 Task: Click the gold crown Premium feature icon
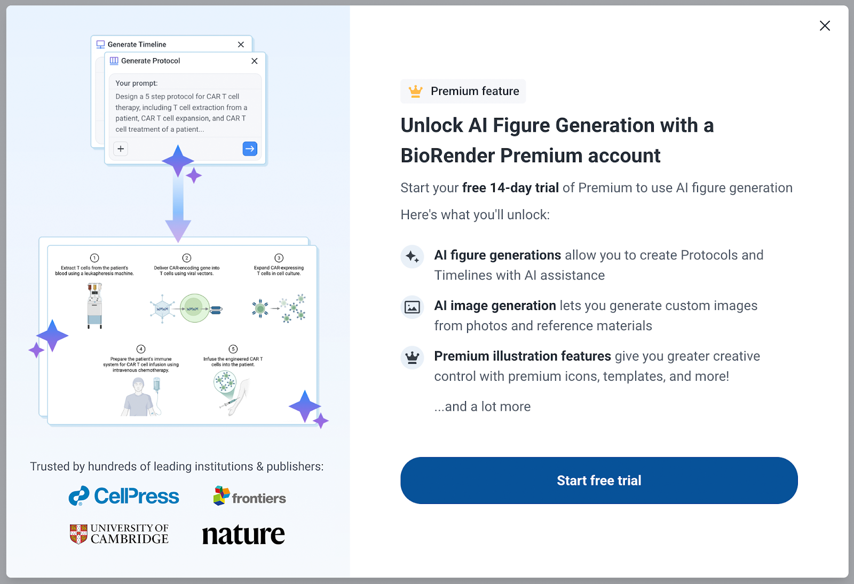click(x=415, y=91)
